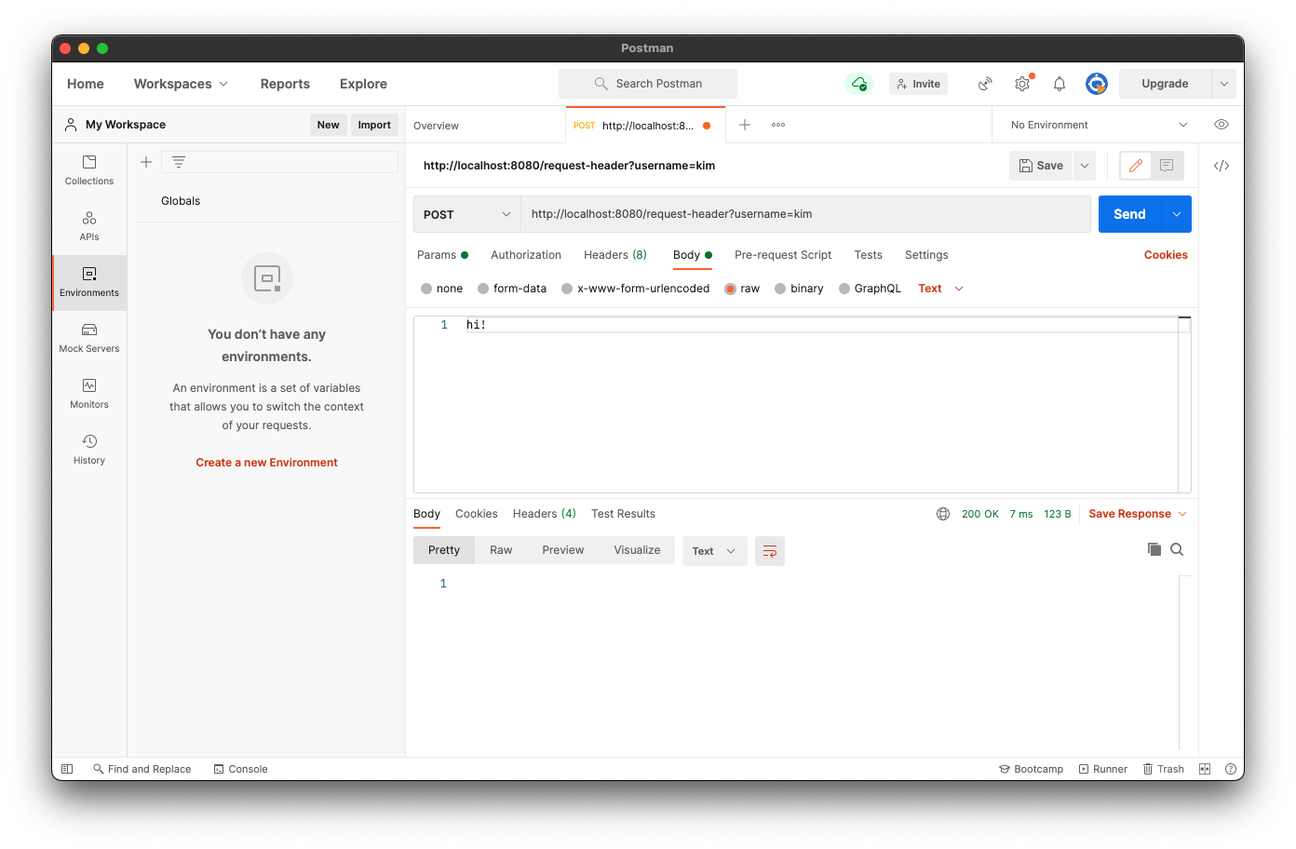1296x849 pixels.
Task: Open the notifications bell
Action: 1060,84
